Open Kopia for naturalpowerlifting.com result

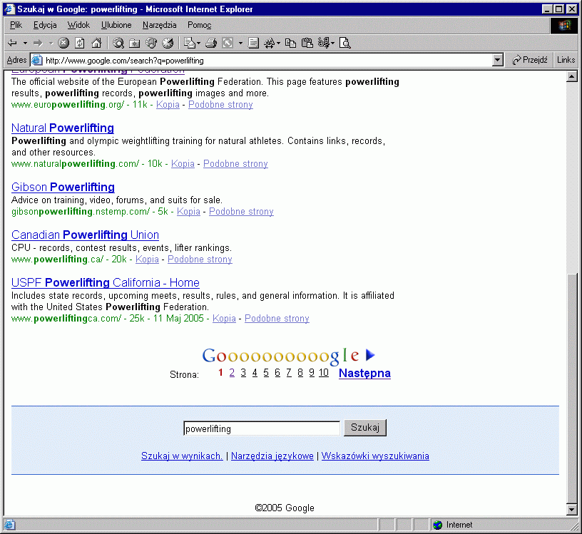click(183, 164)
